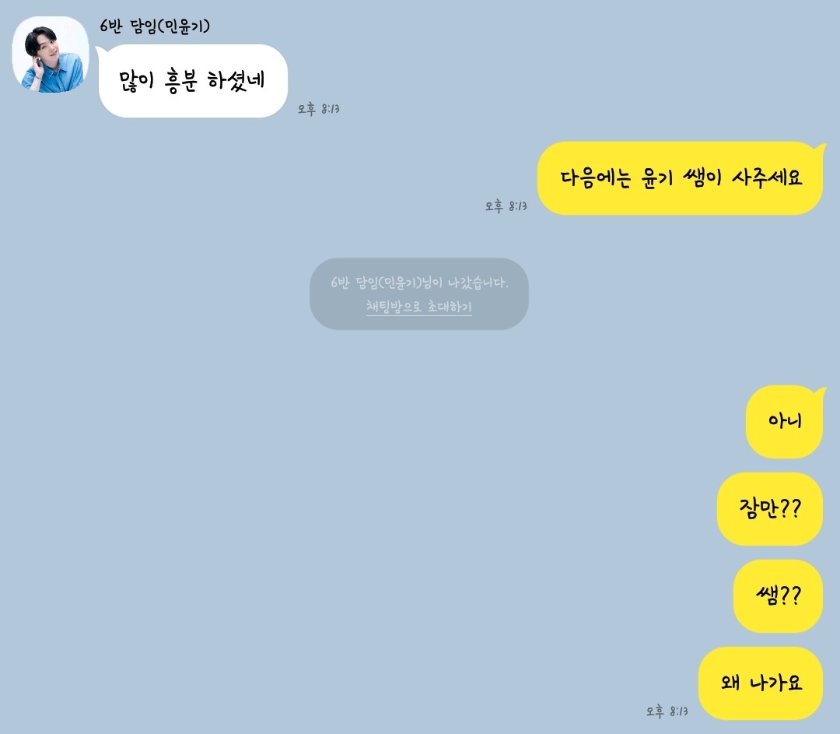
Task: Open the 채팅방으로 초대하기 invite link
Action: point(419,307)
